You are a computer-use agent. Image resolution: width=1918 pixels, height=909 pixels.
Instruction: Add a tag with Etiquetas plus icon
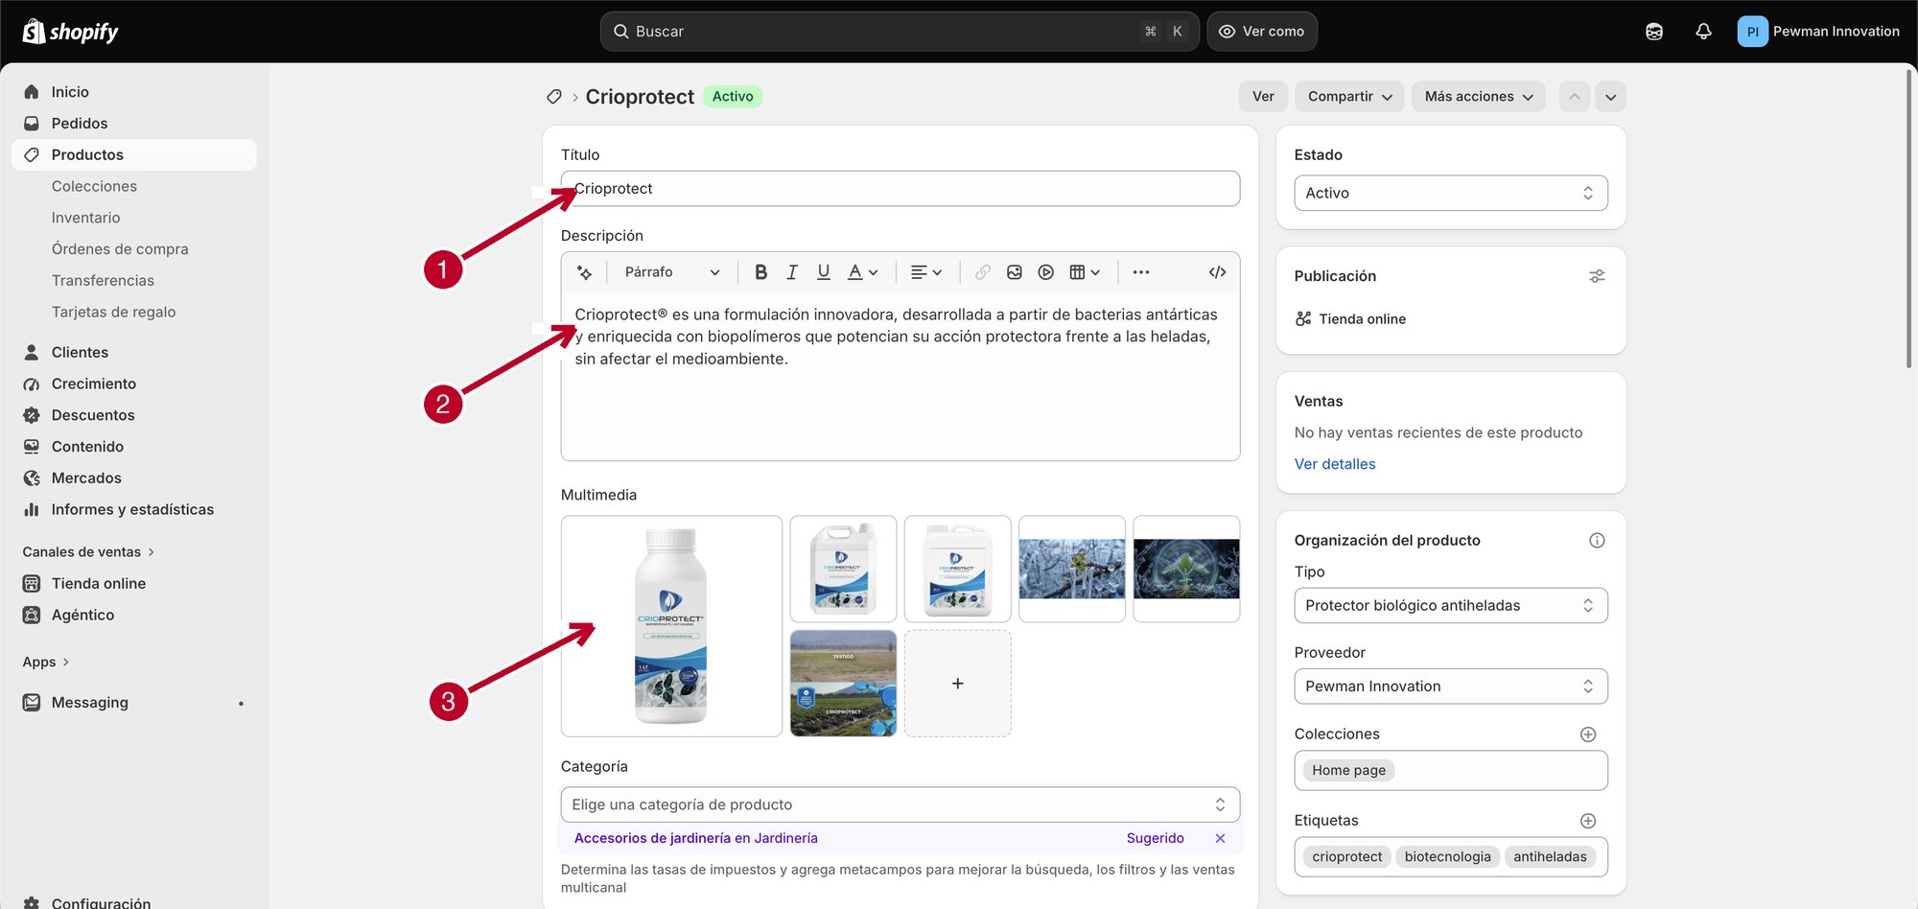pyautogui.click(x=1588, y=821)
